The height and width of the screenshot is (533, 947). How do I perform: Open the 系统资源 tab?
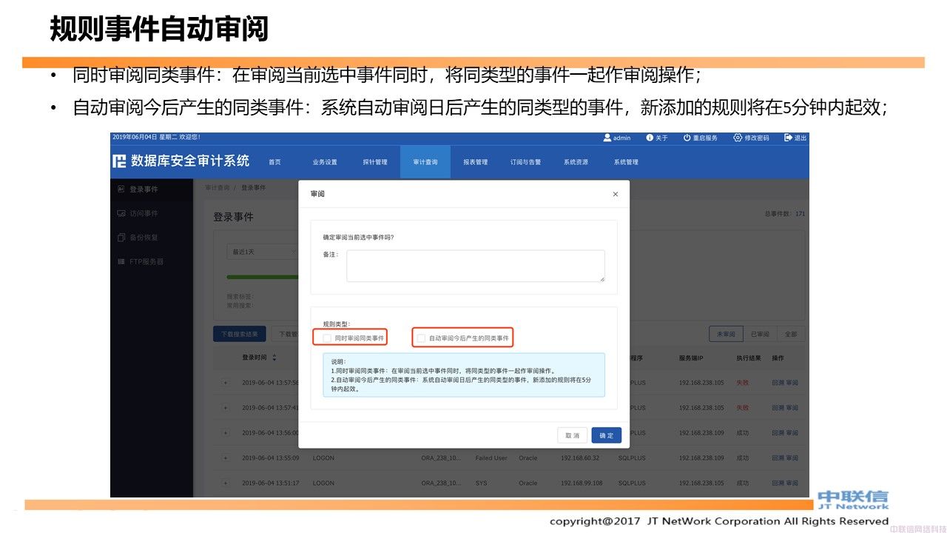[x=576, y=162]
